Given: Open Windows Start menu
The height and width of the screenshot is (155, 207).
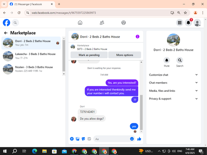Looking at the screenshot, I should pos(5,151).
